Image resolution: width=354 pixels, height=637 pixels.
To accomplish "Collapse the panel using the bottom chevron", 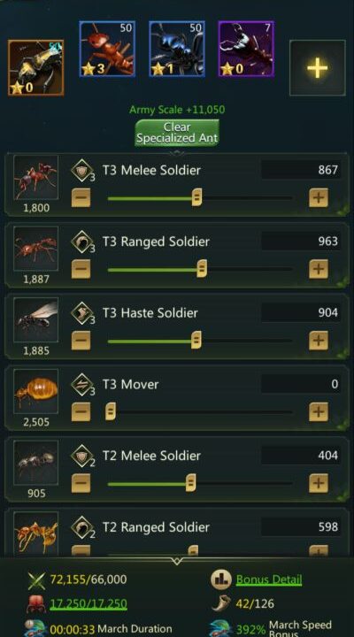I will (x=177, y=561).
